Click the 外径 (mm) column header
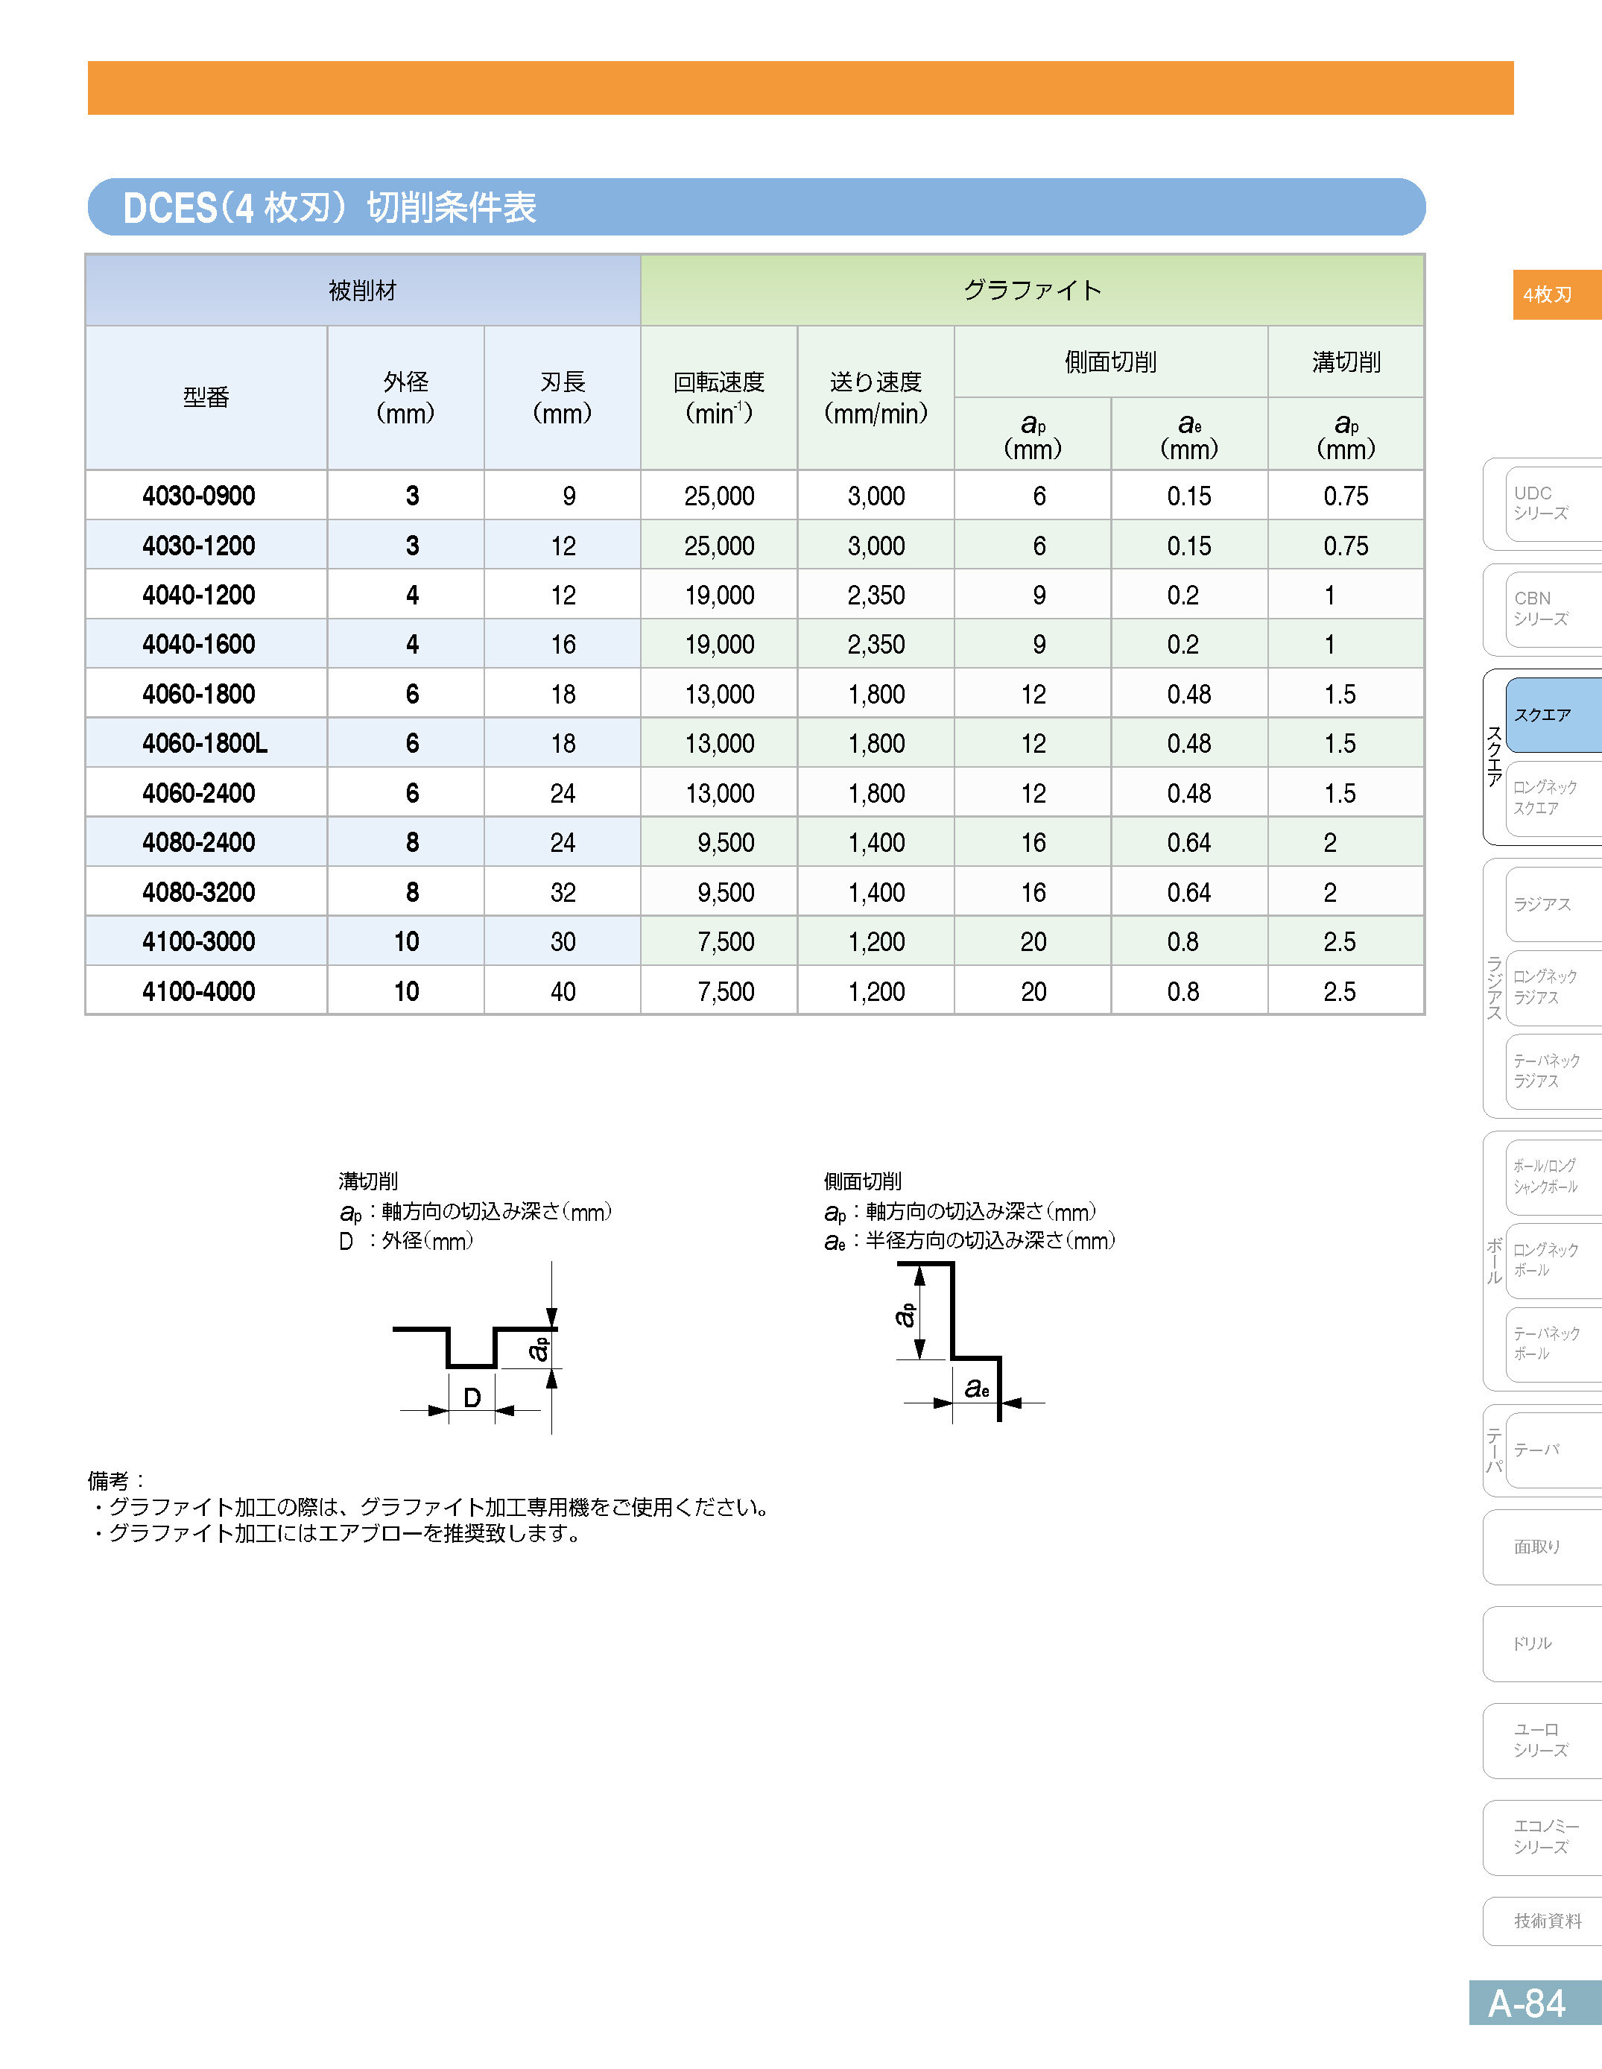 pos(405,398)
